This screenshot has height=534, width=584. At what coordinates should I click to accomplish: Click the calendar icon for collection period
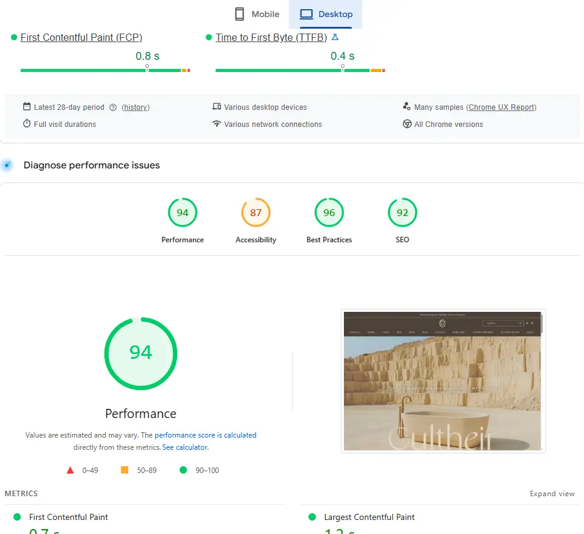coord(27,107)
